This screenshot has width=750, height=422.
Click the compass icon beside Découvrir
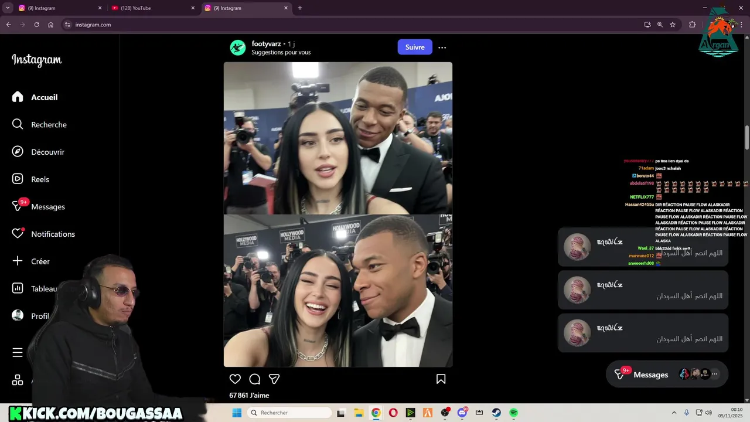pos(18,152)
